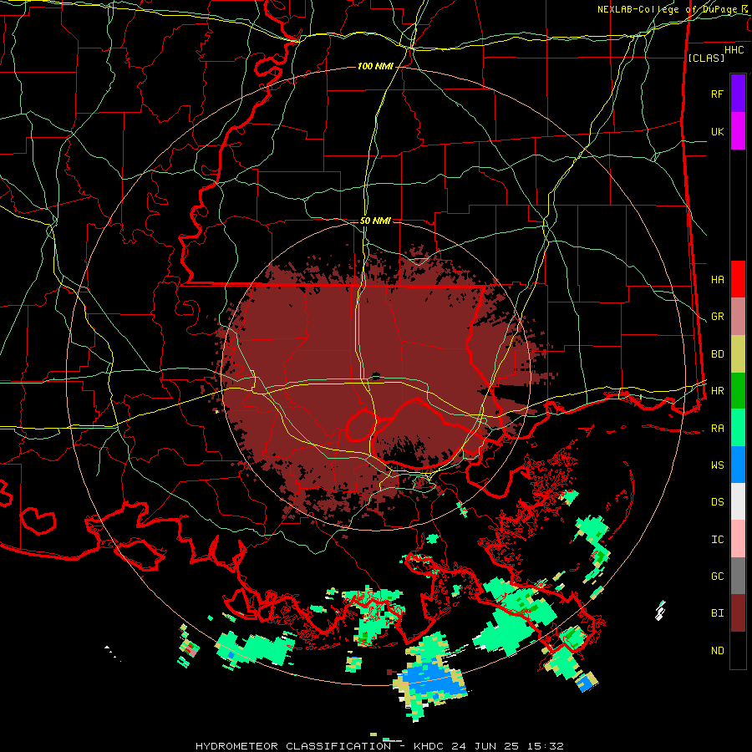Click the HR dark green legend swatch

[738, 391]
